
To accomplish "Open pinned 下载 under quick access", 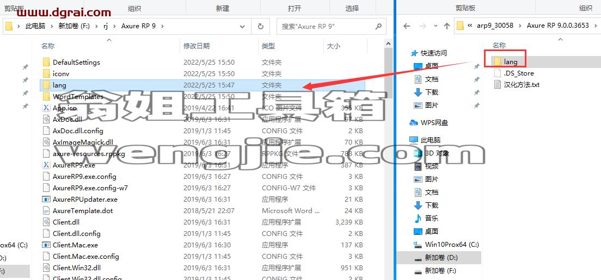I will coord(432,92).
